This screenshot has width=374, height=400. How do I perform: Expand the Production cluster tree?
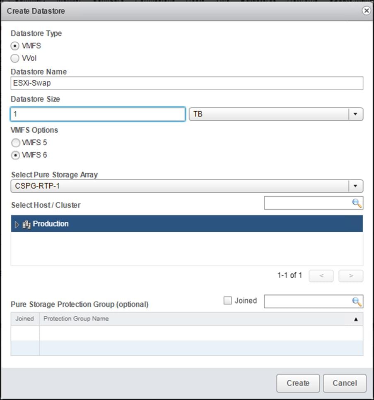(x=17, y=224)
